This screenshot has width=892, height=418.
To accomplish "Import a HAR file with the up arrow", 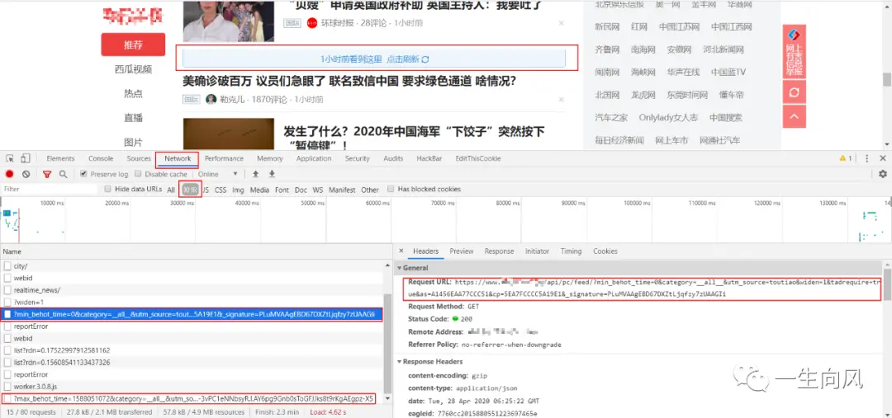I will [x=255, y=174].
